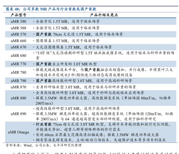Image resolution: width=179 pixels, height=154 pixels.
Task: Select the uMR 670 model cell
Action: tap(18, 47)
